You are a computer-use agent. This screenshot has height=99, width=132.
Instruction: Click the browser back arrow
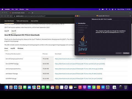pos(2,16)
